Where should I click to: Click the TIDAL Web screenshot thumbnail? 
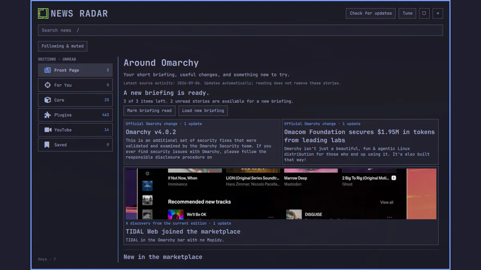[x=281, y=194]
